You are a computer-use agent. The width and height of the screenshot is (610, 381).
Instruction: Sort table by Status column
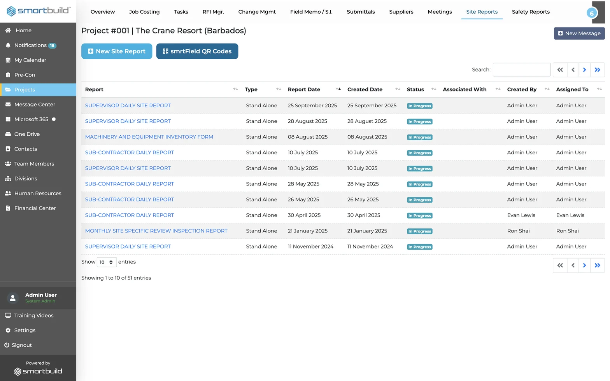(434, 89)
